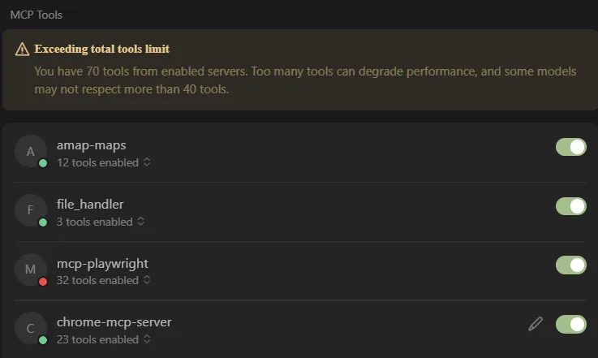Viewport: 598px width, 358px height.
Task: Click the mcp-playwright server name
Action: pyautogui.click(x=102, y=264)
